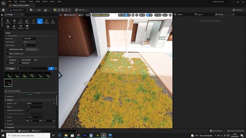This screenshot has height=138, width=246.
Task: Open the Platforms dropdown
Action: point(81,10)
